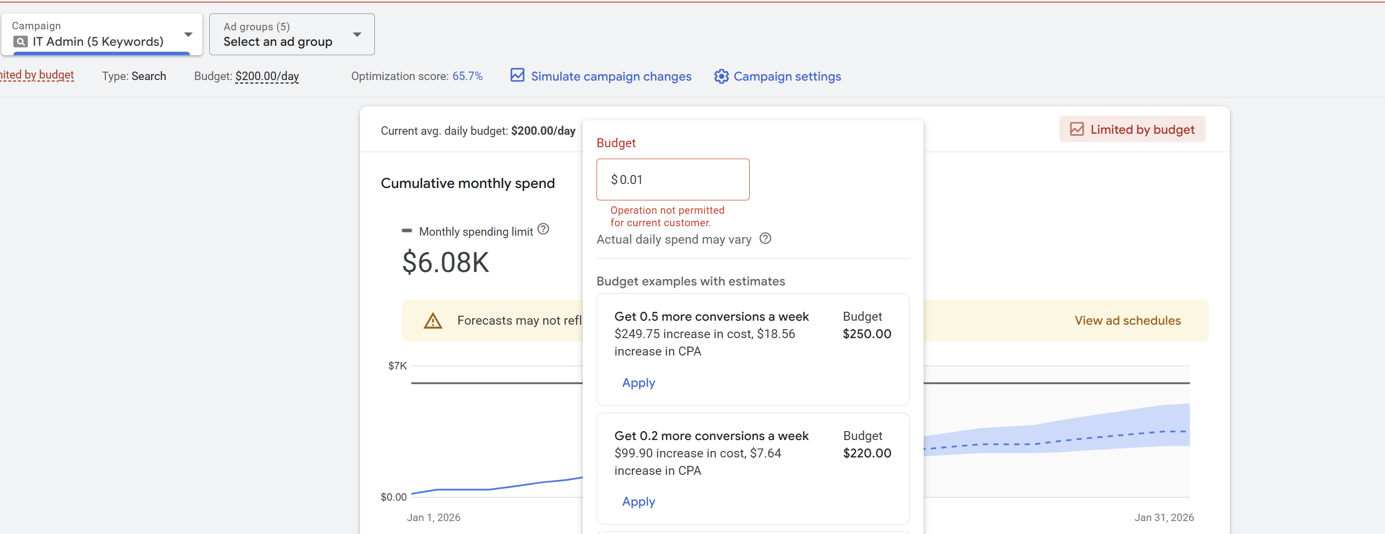This screenshot has width=1385, height=534.
Task: Click the Monthly spending limit legend dash marker
Action: click(407, 231)
